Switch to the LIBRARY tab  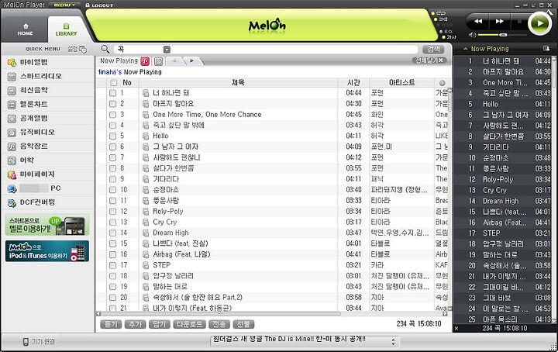[66, 29]
